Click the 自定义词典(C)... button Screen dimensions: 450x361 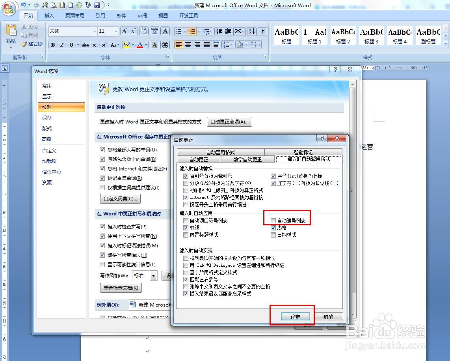coord(121,198)
